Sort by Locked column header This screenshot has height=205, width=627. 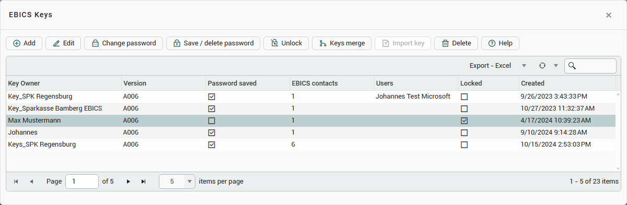tap(489, 83)
